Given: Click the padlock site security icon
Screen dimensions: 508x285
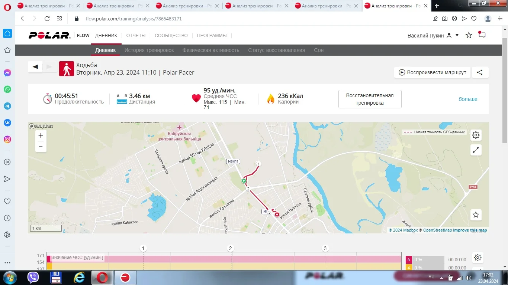Looking at the screenshot, I should click(x=77, y=19).
